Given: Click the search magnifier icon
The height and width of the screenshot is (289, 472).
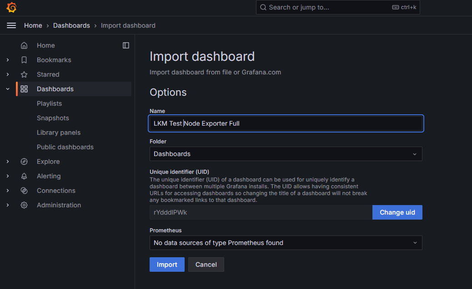Looking at the screenshot, I should tap(263, 7).
